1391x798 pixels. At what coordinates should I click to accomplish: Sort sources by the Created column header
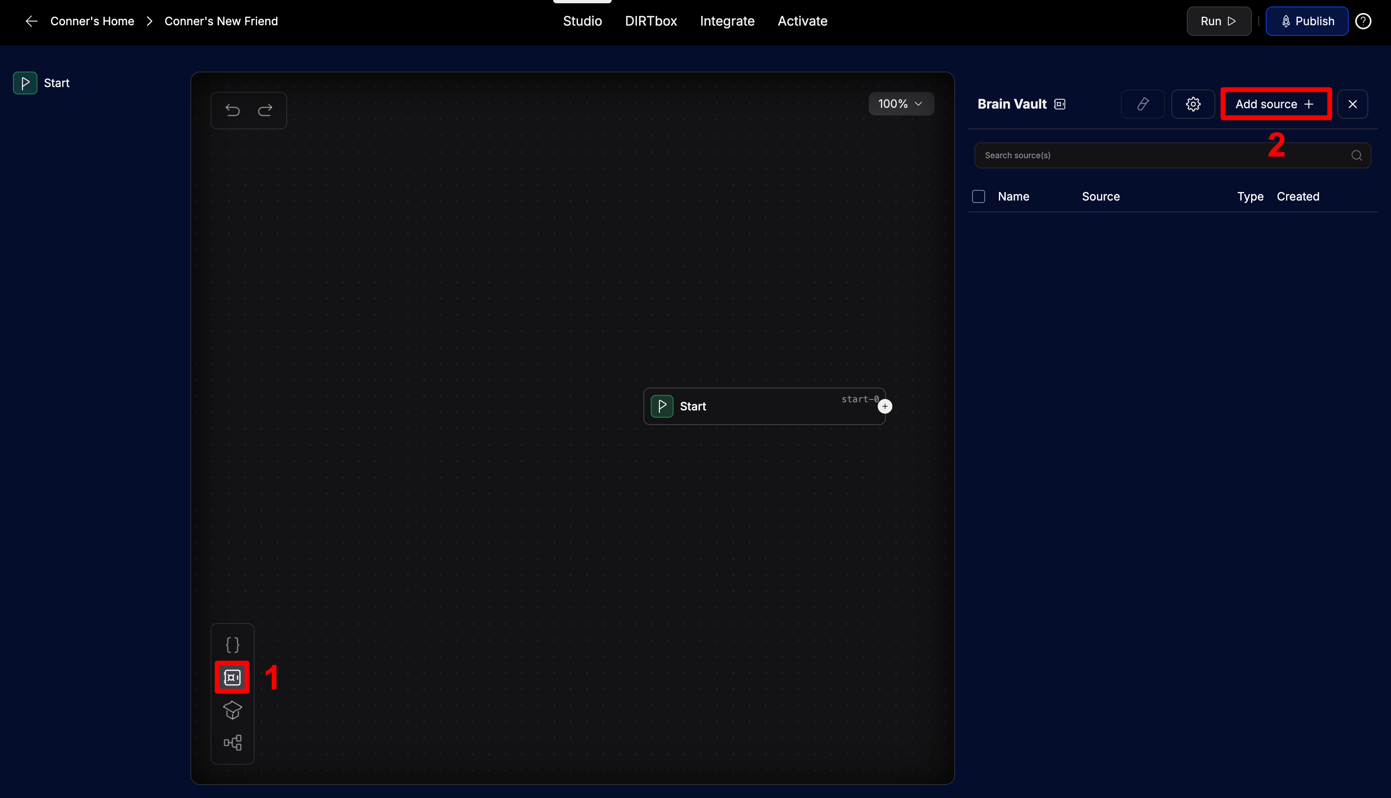point(1298,196)
